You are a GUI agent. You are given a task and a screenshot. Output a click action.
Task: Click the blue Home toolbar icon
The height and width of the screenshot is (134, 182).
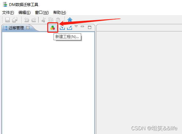pos(70,20)
